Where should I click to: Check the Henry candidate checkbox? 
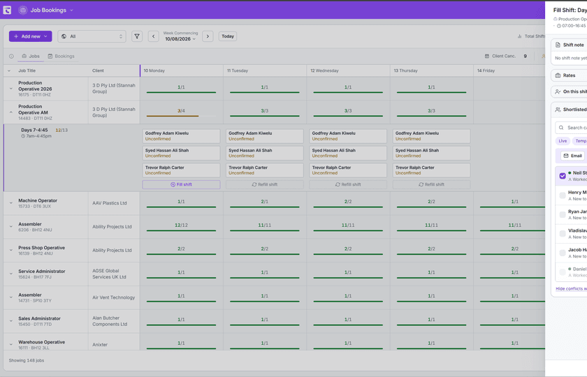coord(563,195)
